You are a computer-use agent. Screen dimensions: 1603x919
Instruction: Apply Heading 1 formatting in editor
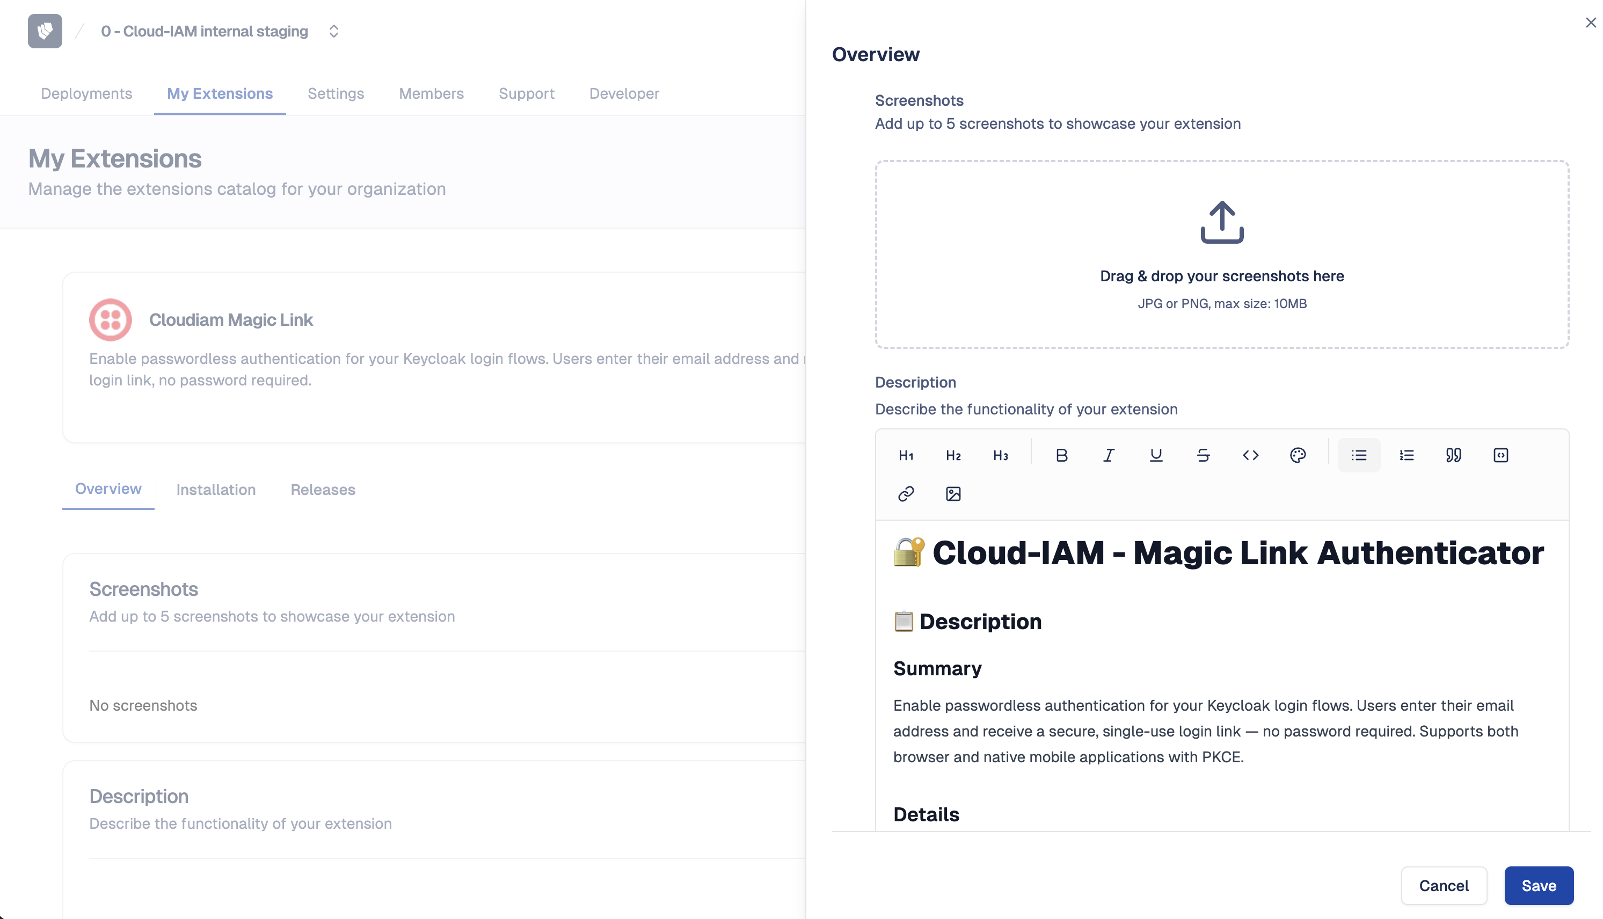coord(906,455)
